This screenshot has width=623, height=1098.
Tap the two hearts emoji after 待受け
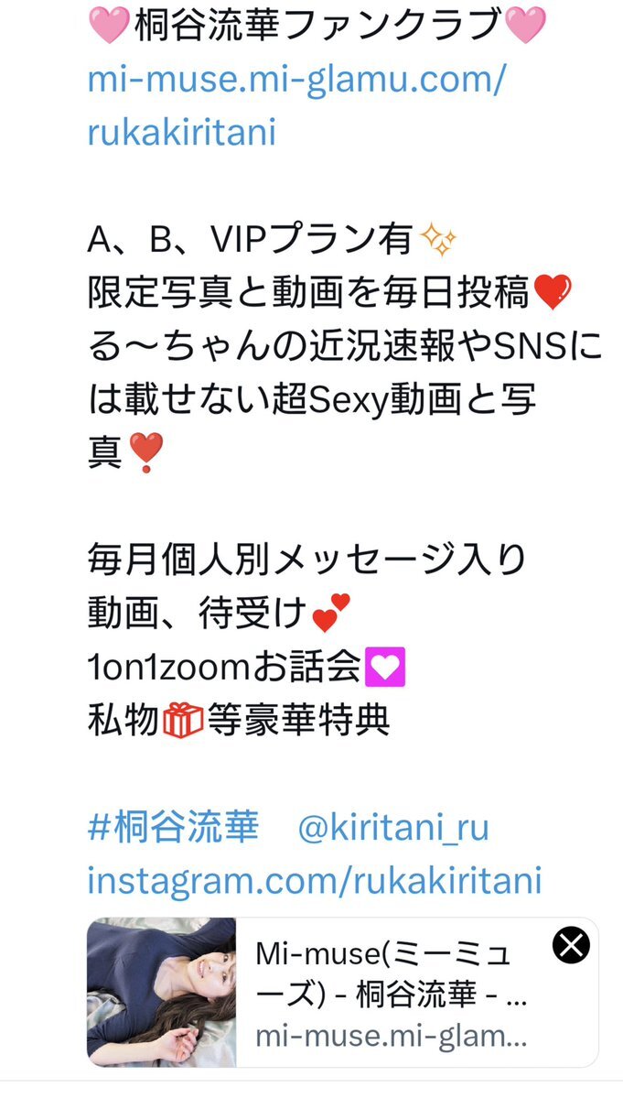click(330, 613)
